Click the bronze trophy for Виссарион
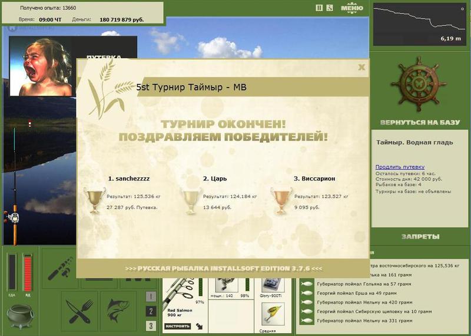 point(281,200)
